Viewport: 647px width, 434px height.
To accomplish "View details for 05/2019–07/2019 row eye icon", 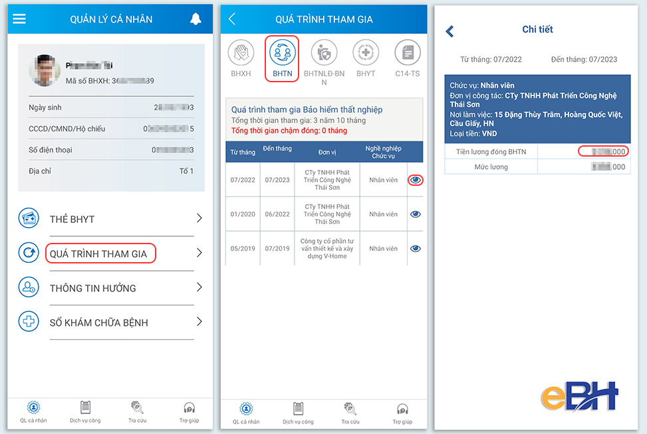I will [416, 249].
